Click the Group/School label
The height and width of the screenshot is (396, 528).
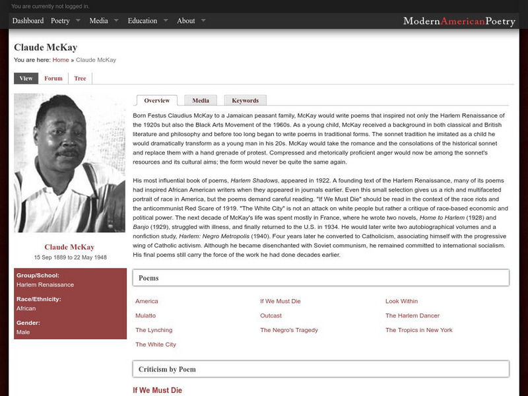pyautogui.click(x=38, y=275)
